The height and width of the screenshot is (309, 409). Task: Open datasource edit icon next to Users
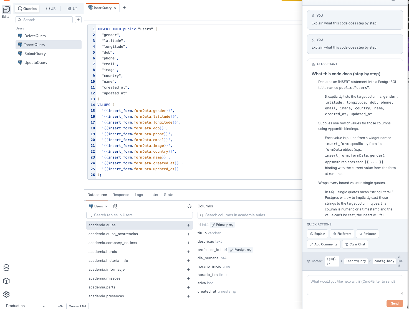point(115,206)
